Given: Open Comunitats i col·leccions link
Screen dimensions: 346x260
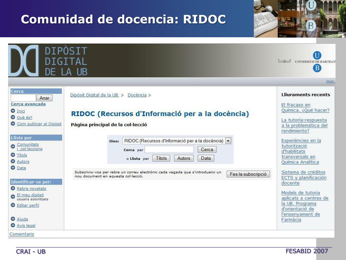Looking at the screenshot, I should 30,147.
